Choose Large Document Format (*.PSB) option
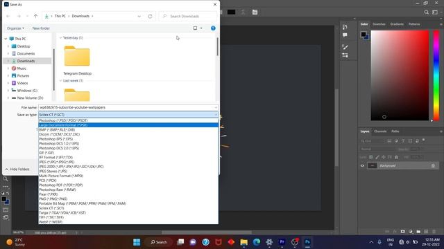Viewport: 444px width, 249px height. (128, 125)
